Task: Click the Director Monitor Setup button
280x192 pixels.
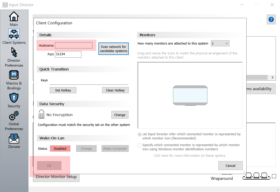Action: [x=56, y=177]
